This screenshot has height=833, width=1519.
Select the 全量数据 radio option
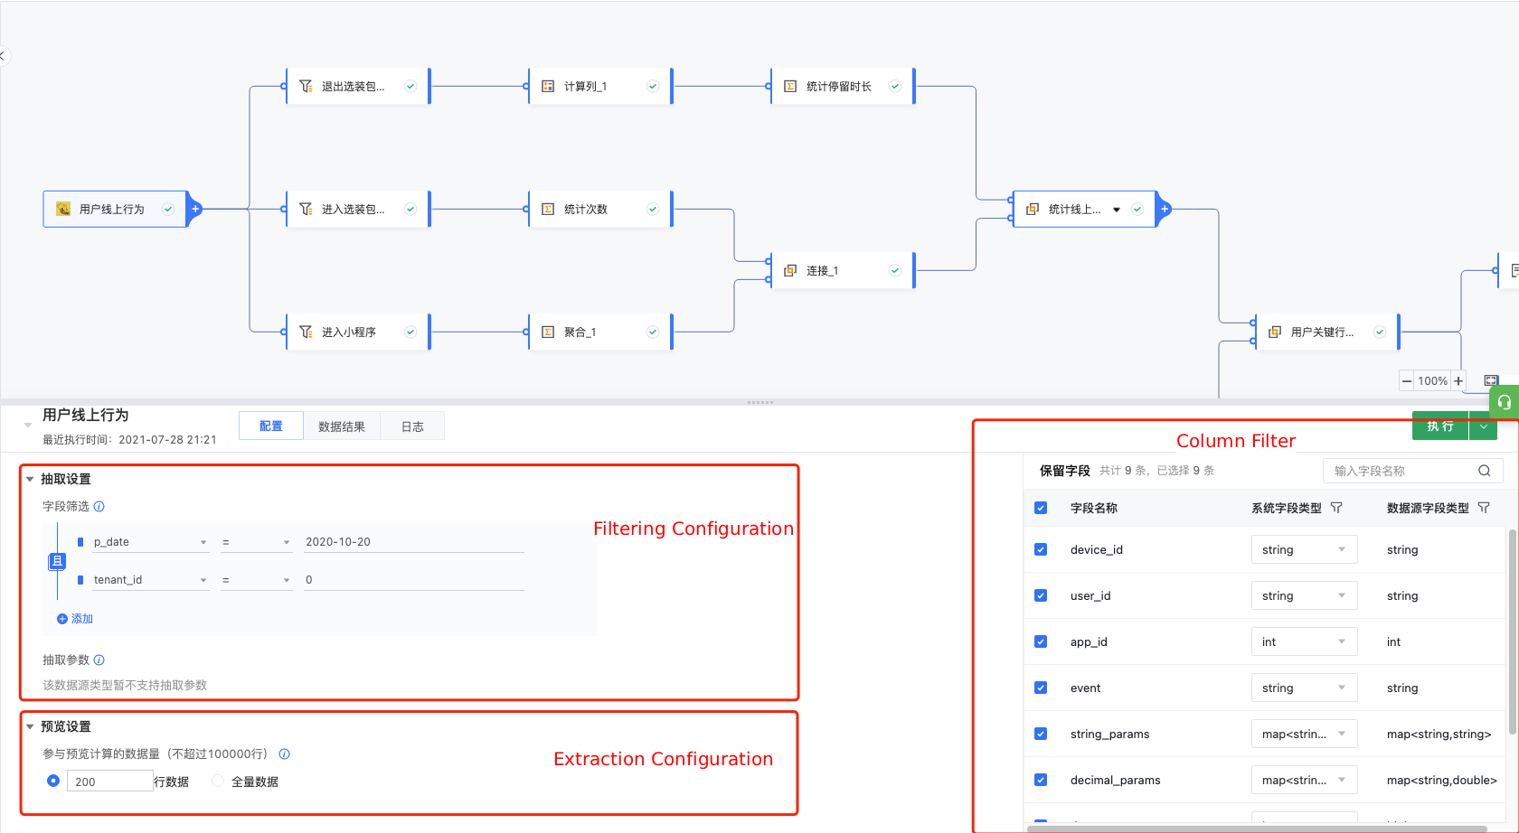click(x=218, y=781)
